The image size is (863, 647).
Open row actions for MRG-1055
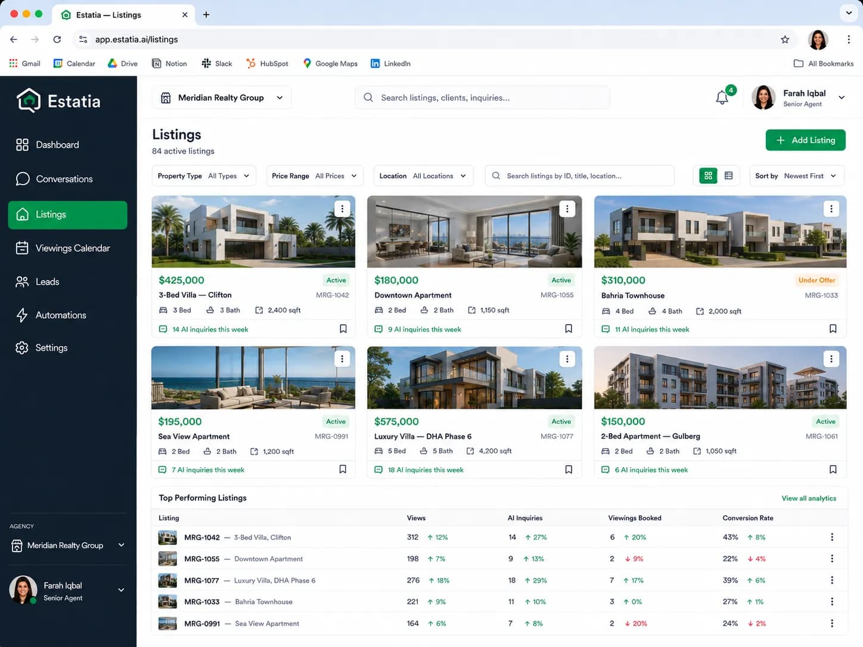point(832,559)
